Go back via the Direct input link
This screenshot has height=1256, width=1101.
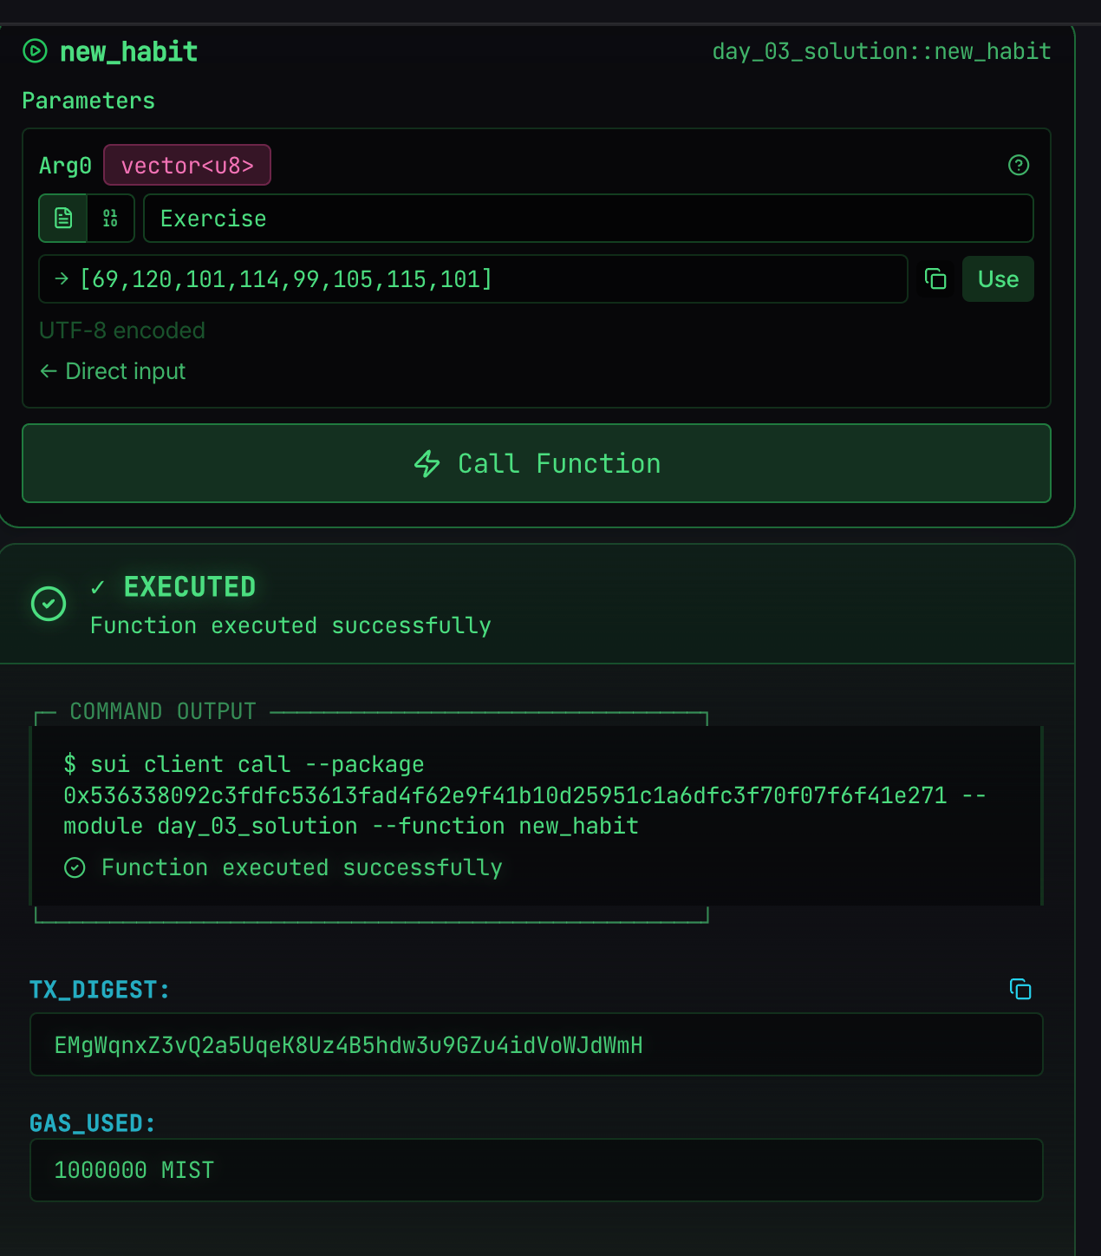pos(112,371)
